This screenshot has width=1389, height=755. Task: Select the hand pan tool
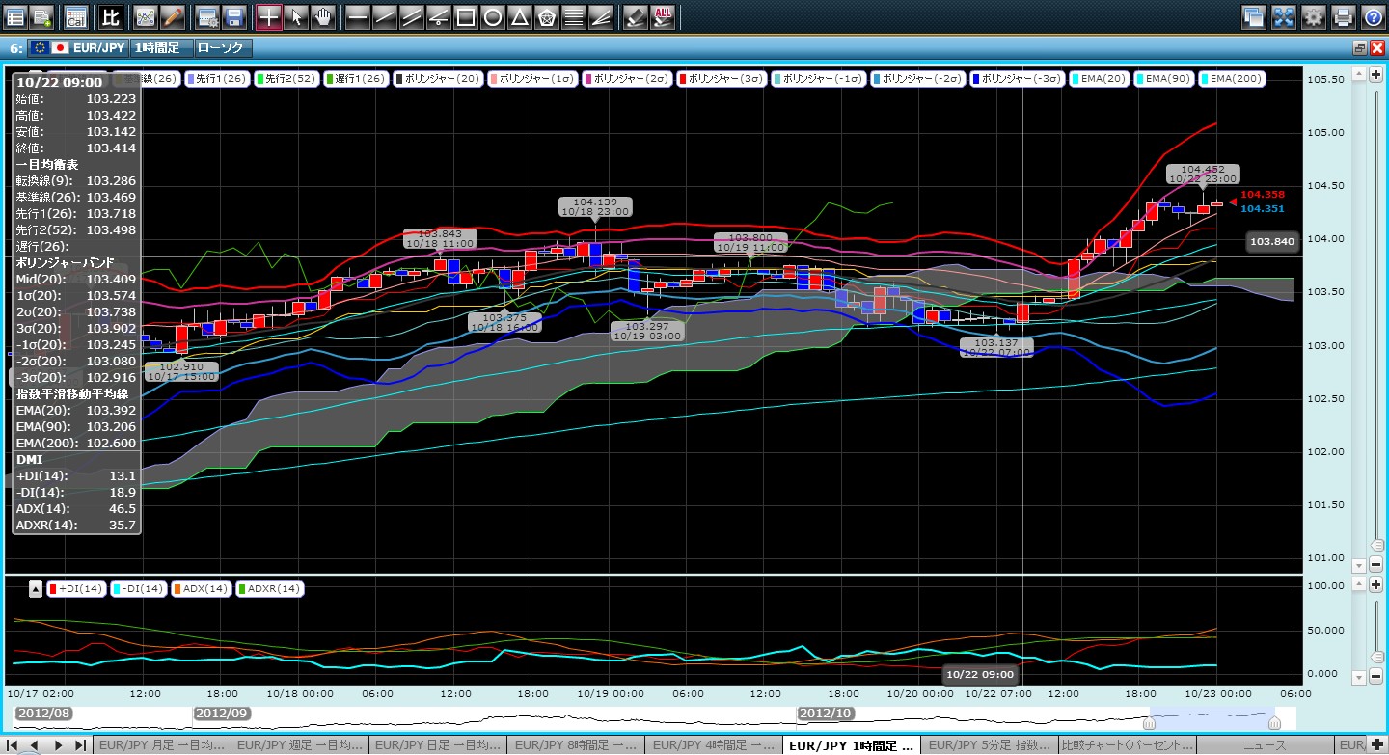[323, 16]
